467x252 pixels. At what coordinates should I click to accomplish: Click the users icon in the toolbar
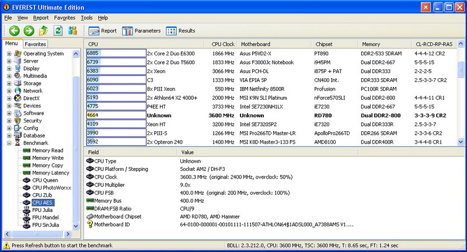click(72, 30)
